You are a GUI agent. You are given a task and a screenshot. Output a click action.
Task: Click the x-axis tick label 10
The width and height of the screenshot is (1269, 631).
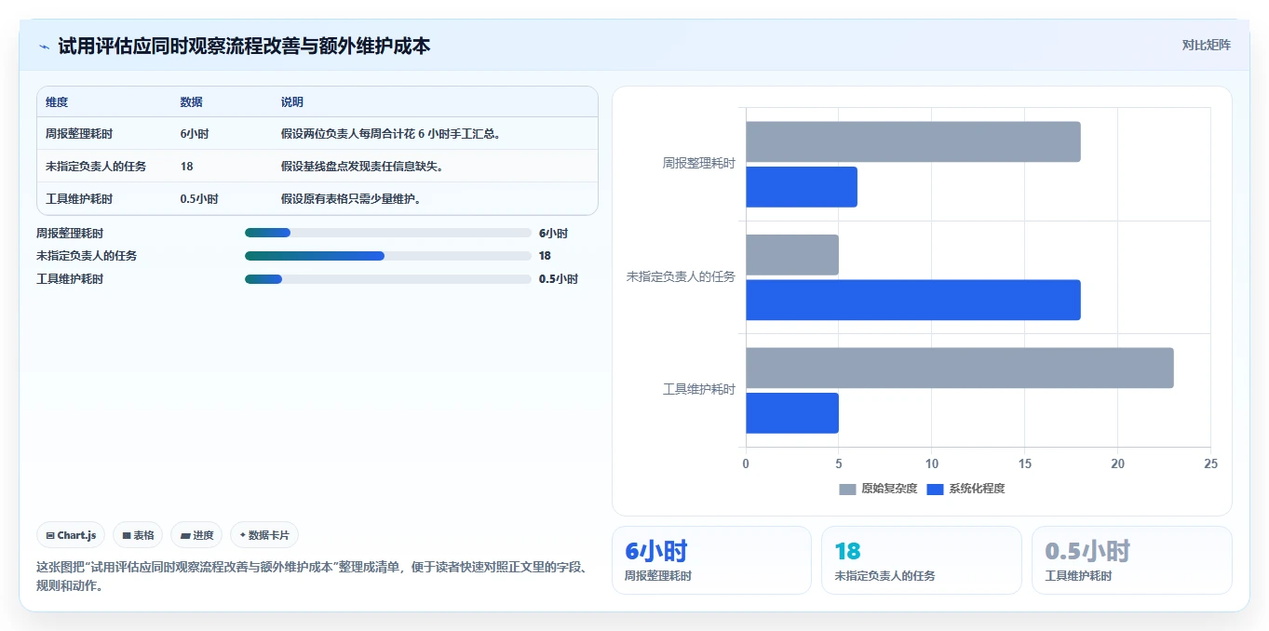pyautogui.click(x=931, y=463)
